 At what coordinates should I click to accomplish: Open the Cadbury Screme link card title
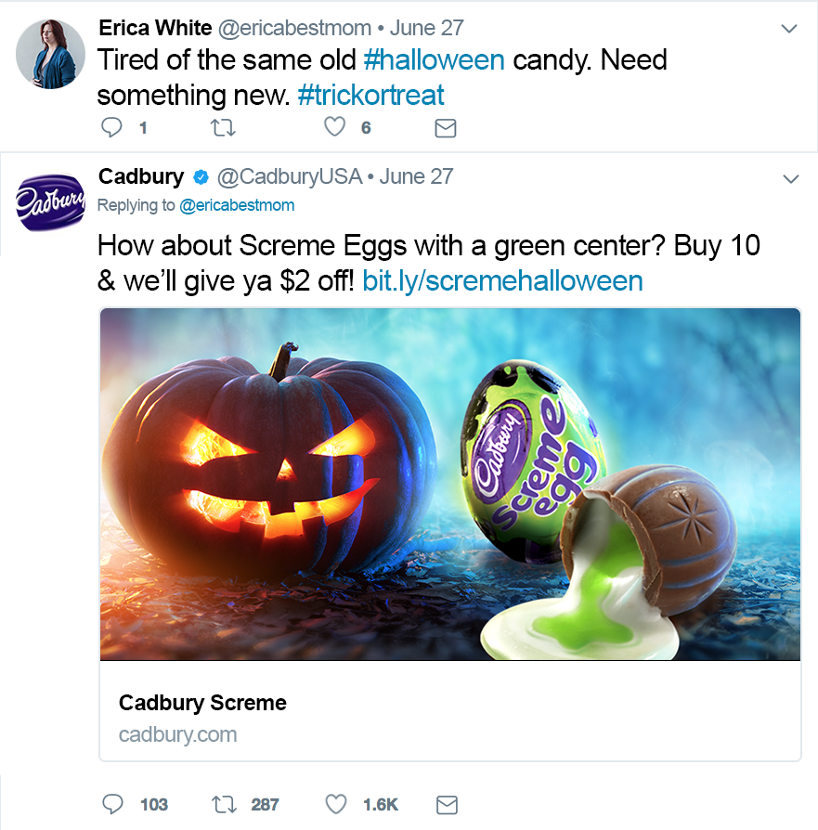(202, 703)
